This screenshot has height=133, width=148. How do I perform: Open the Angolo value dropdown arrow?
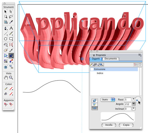(134, 104)
